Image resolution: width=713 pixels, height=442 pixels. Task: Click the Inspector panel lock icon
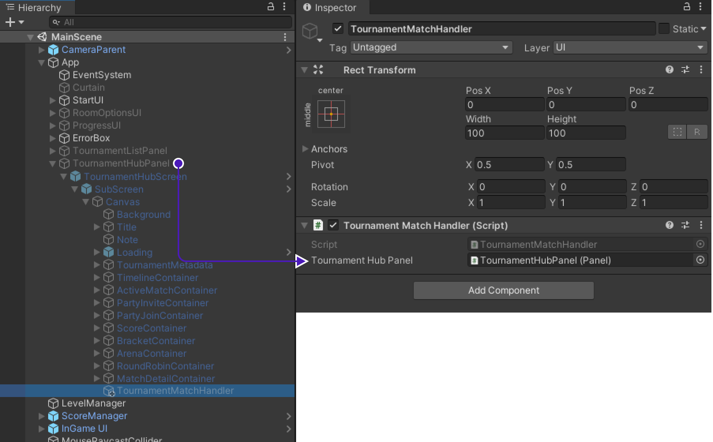click(x=687, y=7)
